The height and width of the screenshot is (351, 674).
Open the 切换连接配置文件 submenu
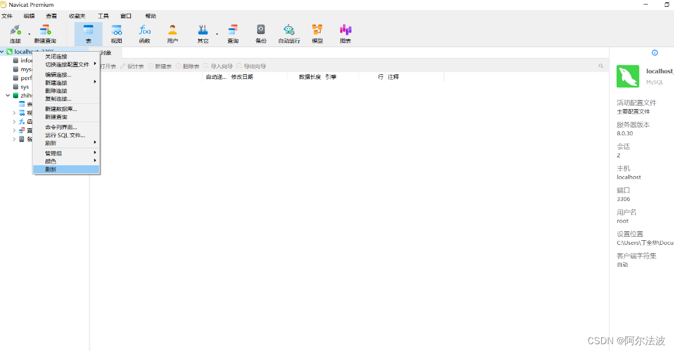click(66, 64)
